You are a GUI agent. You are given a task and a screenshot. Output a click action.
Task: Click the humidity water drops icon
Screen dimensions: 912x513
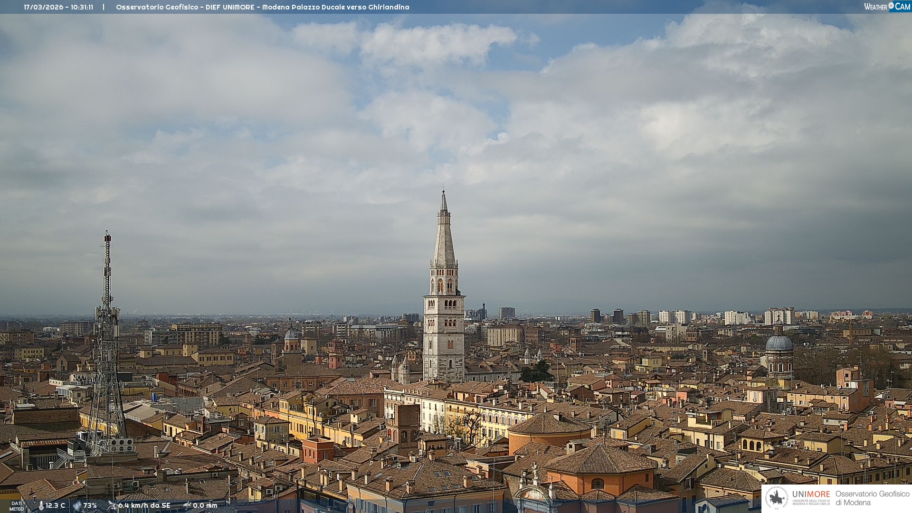pos(77,505)
